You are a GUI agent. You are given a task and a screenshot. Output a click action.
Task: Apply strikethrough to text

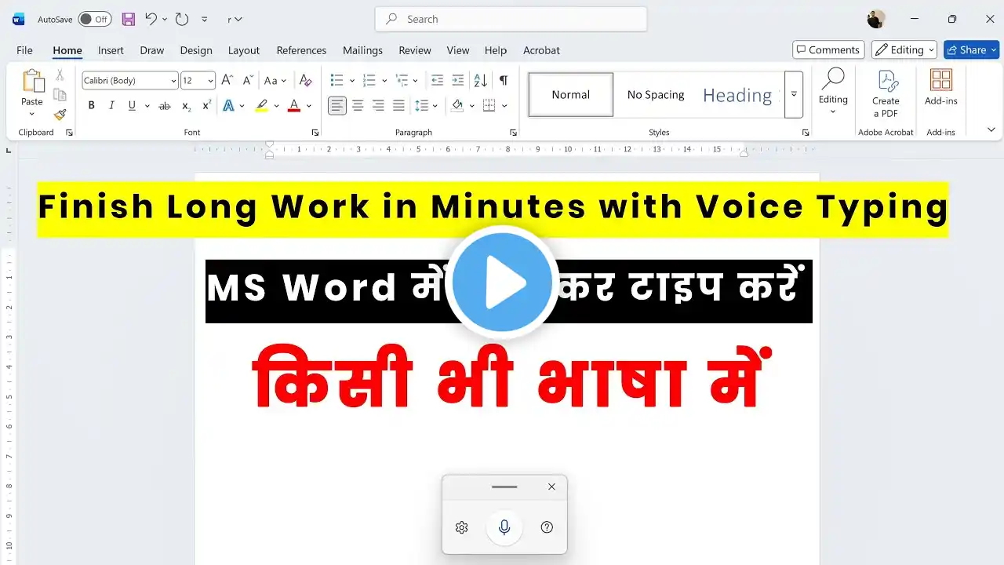point(165,106)
